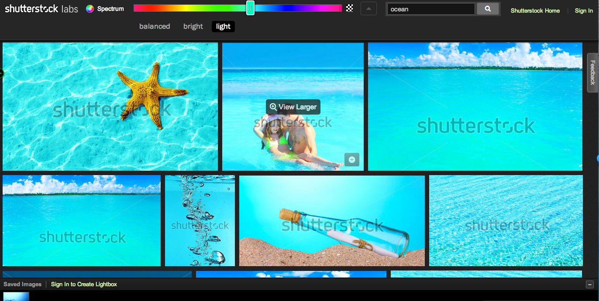This screenshot has width=599, height=301.
Task: Click the shutterstock labs logo
Action: pos(41,9)
